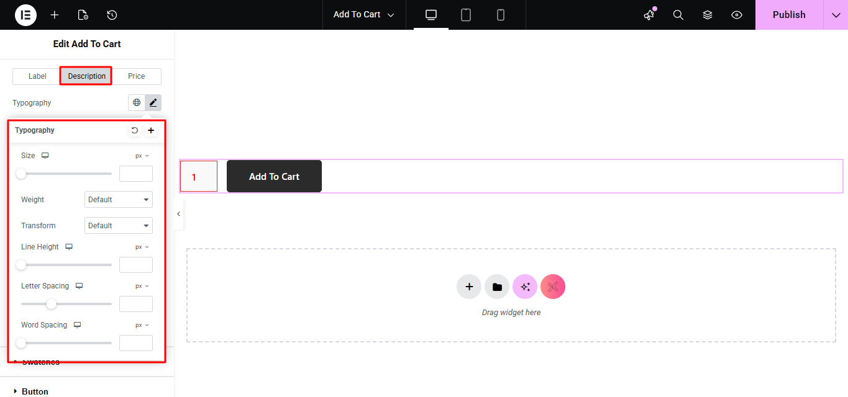This screenshot has width=848, height=397.
Task: Open the template library folder icon
Action: coord(497,287)
